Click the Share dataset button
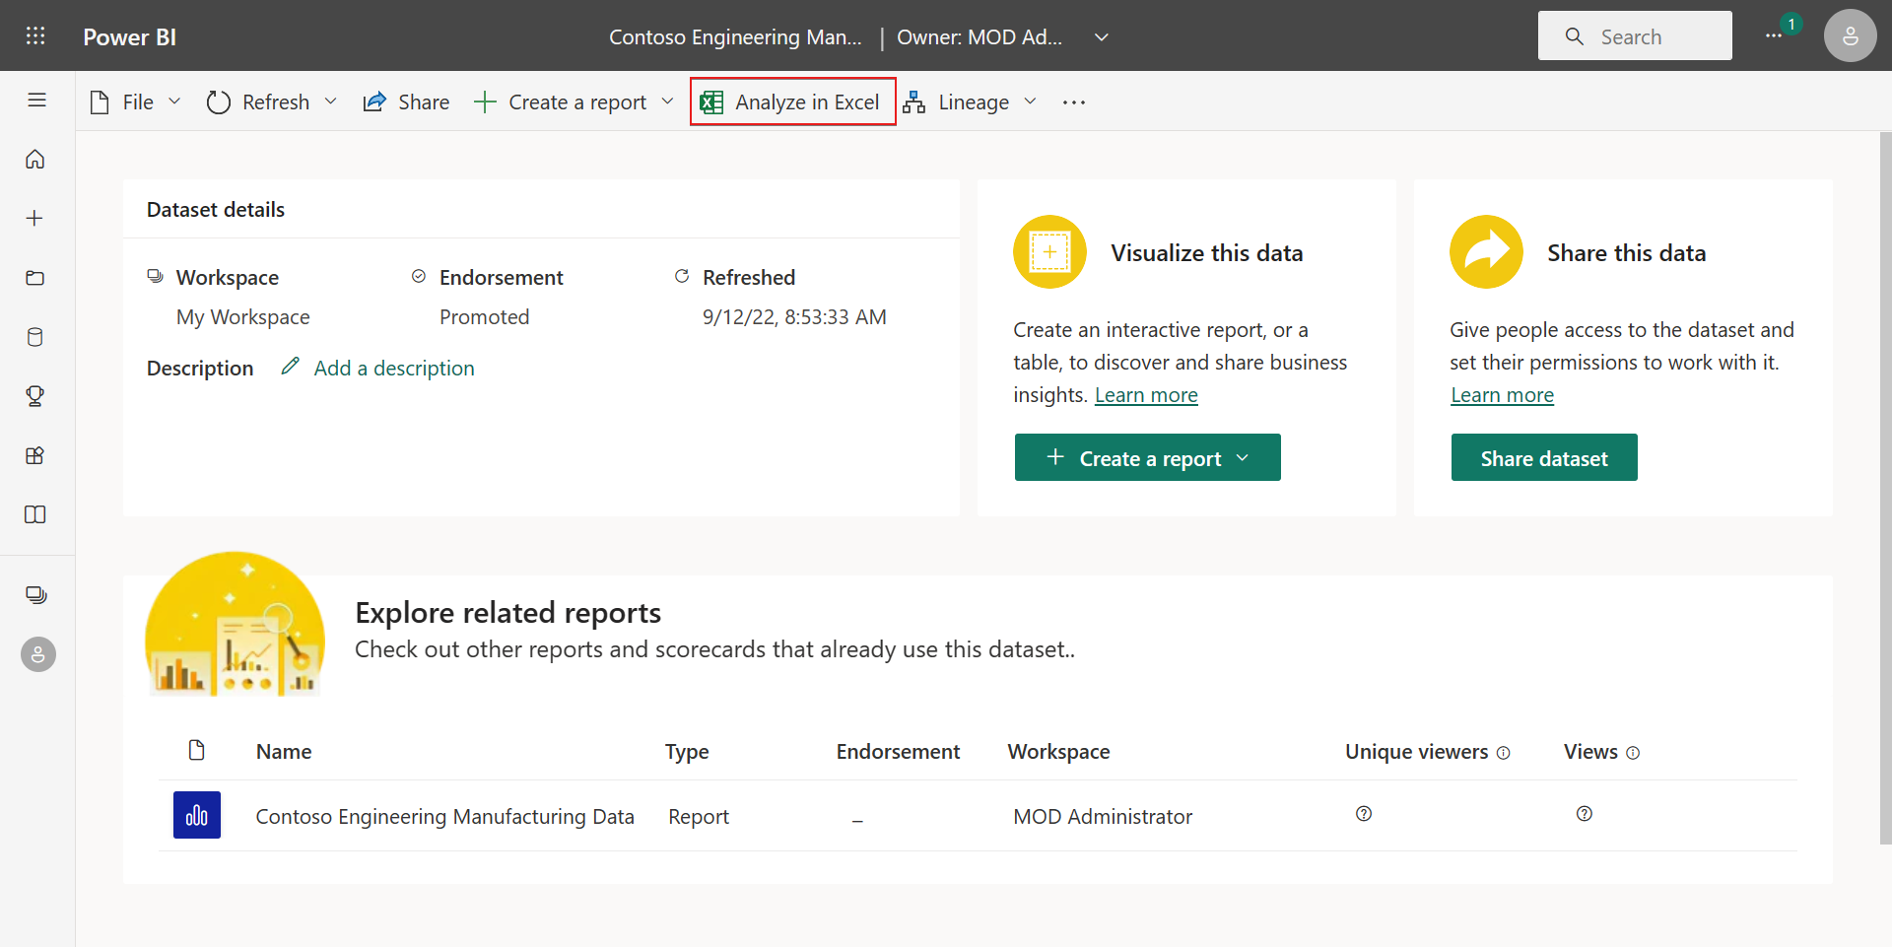The height and width of the screenshot is (947, 1892). [1543, 456]
